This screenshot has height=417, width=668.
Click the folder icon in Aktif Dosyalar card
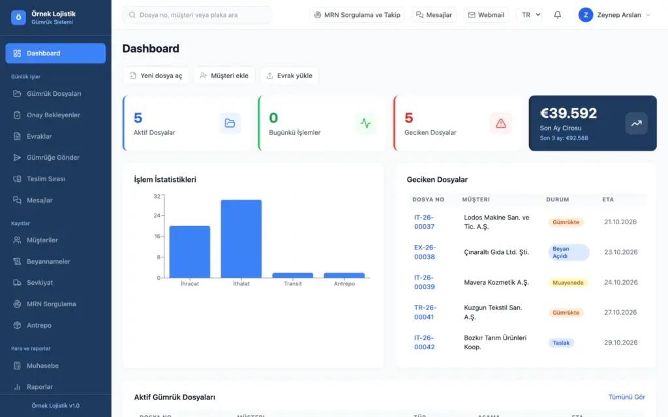click(x=230, y=123)
